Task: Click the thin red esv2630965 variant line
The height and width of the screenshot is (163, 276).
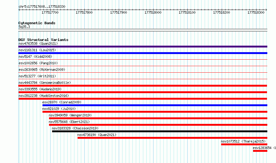Action: [x=143, y=73]
